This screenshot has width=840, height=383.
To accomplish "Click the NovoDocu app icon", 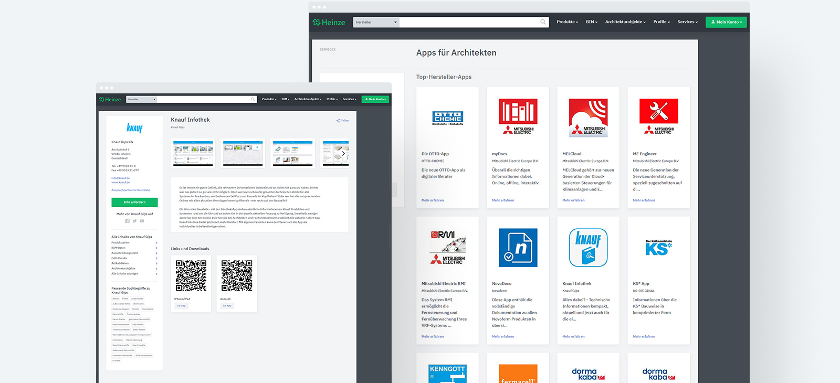I will pos(518,248).
